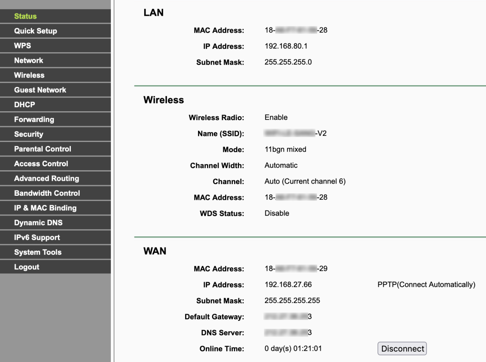Image resolution: width=486 pixels, height=362 pixels.
Task: Go to Advanced Routing
Action: [47, 179]
